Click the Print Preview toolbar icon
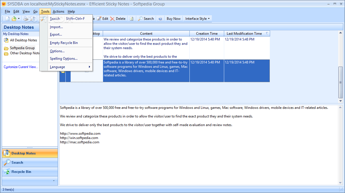 point(32,19)
